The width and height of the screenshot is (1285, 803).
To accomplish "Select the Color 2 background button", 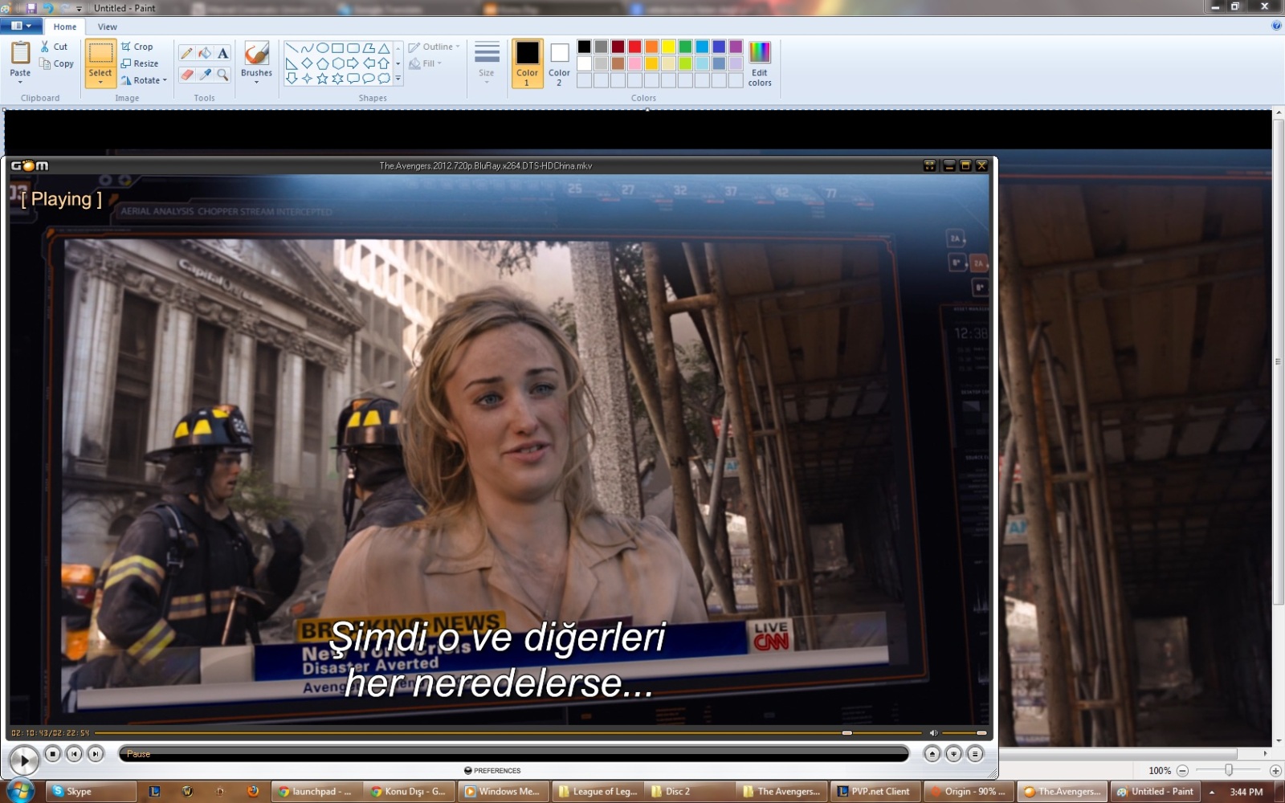I will coord(560,63).
